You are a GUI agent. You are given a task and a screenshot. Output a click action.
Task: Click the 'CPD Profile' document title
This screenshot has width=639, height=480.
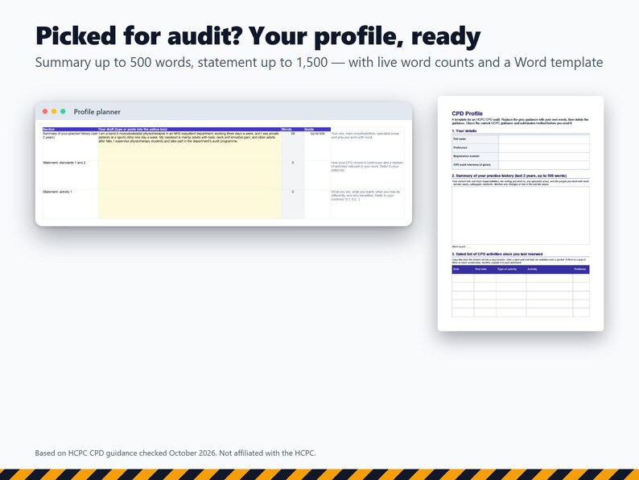(467, 114)
